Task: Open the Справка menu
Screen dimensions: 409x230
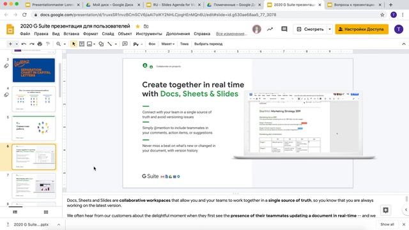Action: pyautogui.click(x=202, y=34)
